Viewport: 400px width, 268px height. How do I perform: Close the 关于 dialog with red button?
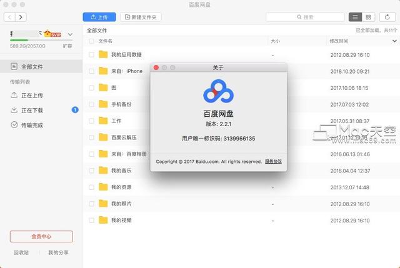coord(156,67)
